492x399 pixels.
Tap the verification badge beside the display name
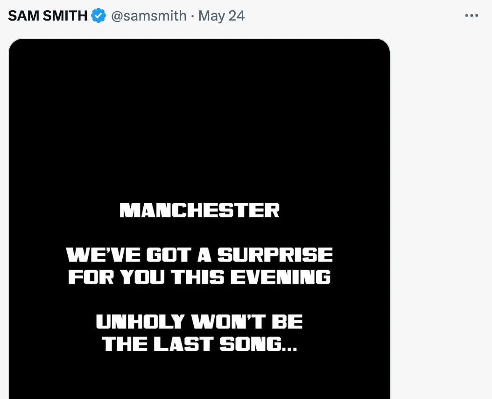[98, 15]
